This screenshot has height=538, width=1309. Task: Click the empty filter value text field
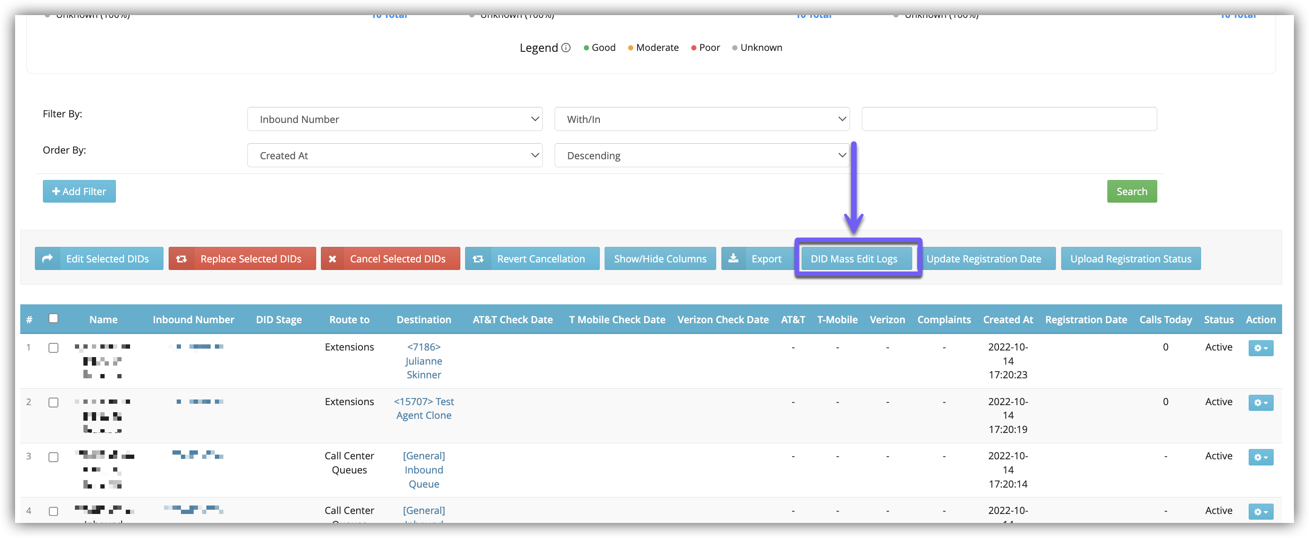[x=1009, y=119]
